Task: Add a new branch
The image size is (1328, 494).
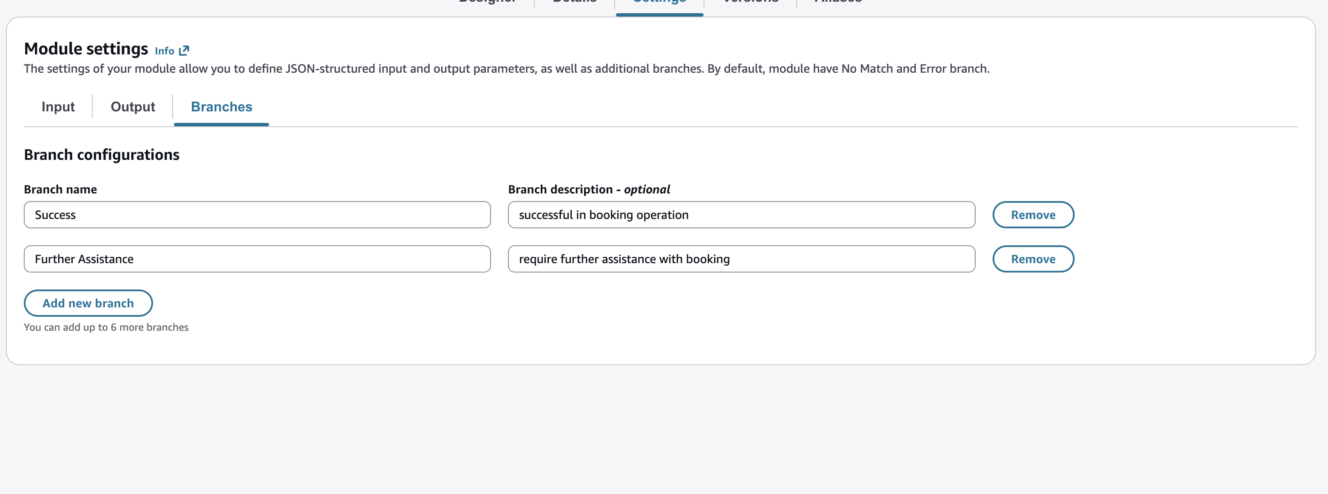Action: [x=88, y=303]
